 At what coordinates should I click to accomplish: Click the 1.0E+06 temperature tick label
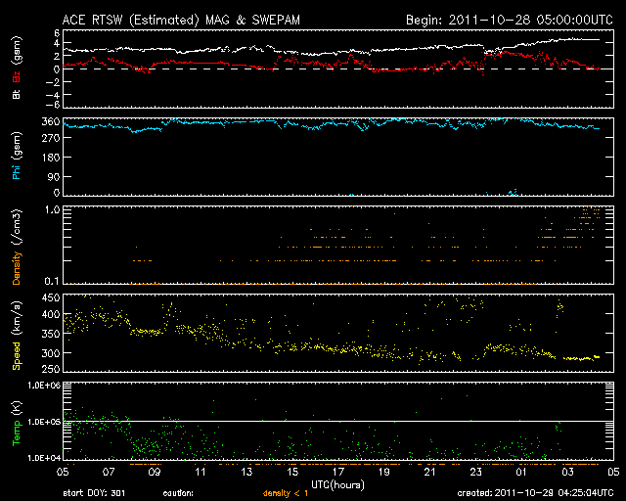pos(43,386)
